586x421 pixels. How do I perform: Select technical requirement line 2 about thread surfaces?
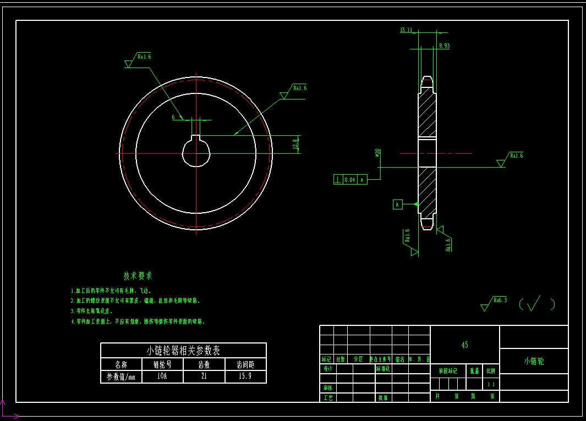(x=136, y=301)
